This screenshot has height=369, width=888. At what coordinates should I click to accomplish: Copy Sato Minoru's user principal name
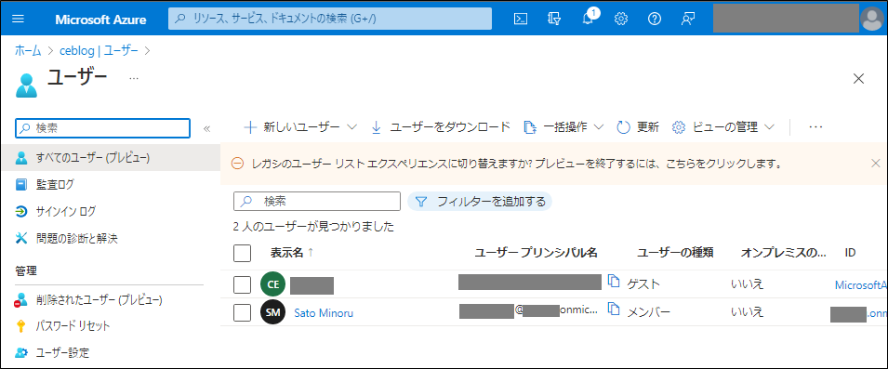pyautogui.click(x=614, y=309)
